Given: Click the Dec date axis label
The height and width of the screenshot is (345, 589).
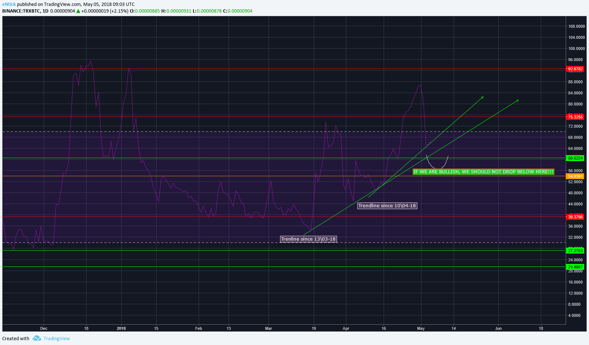Looking at the screenshot, I should coord(44,328).
